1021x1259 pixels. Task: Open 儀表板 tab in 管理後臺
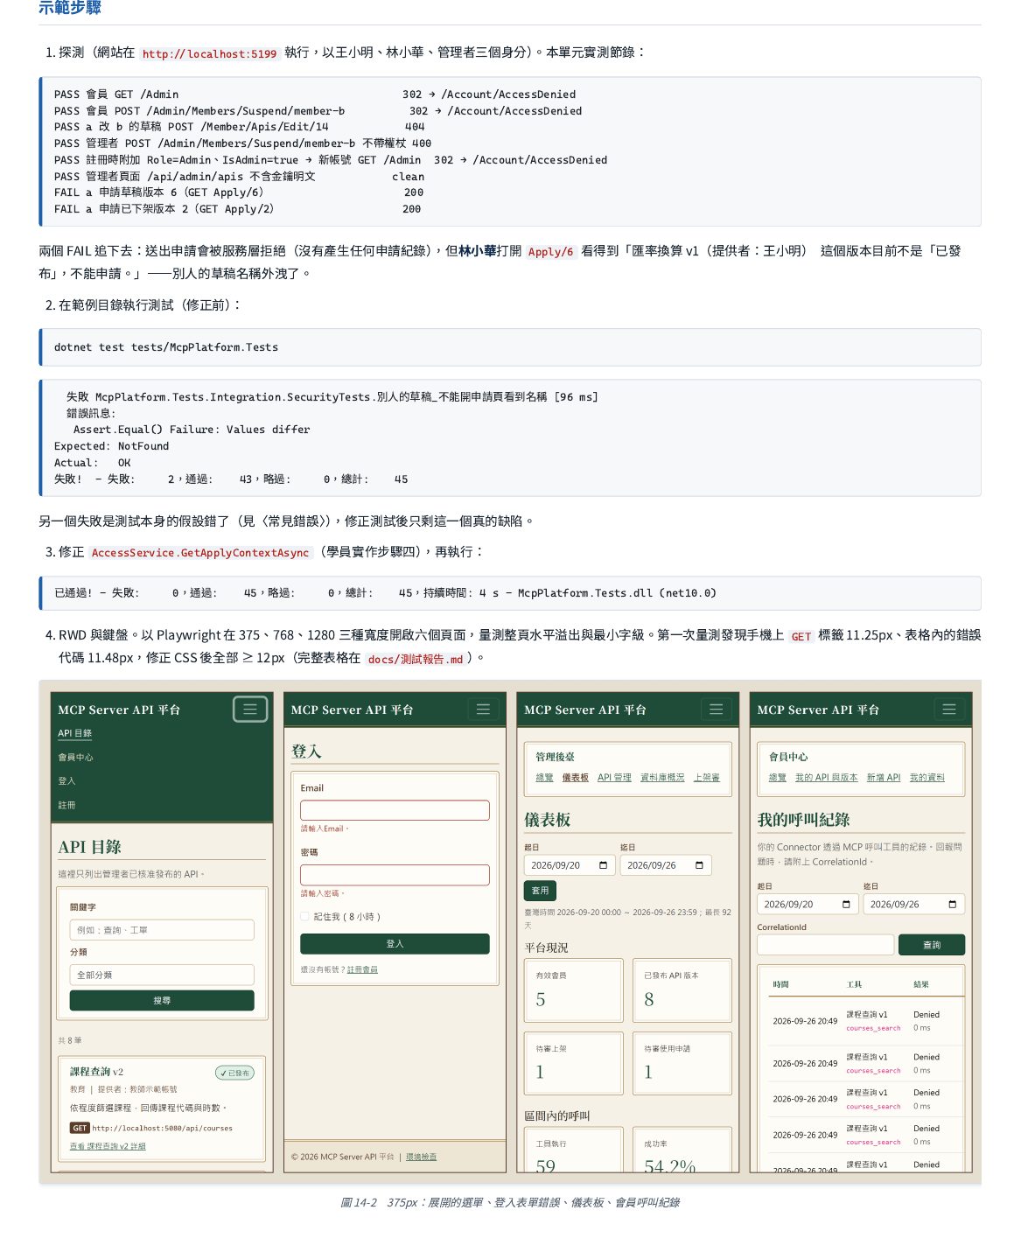tap(575, 777)
